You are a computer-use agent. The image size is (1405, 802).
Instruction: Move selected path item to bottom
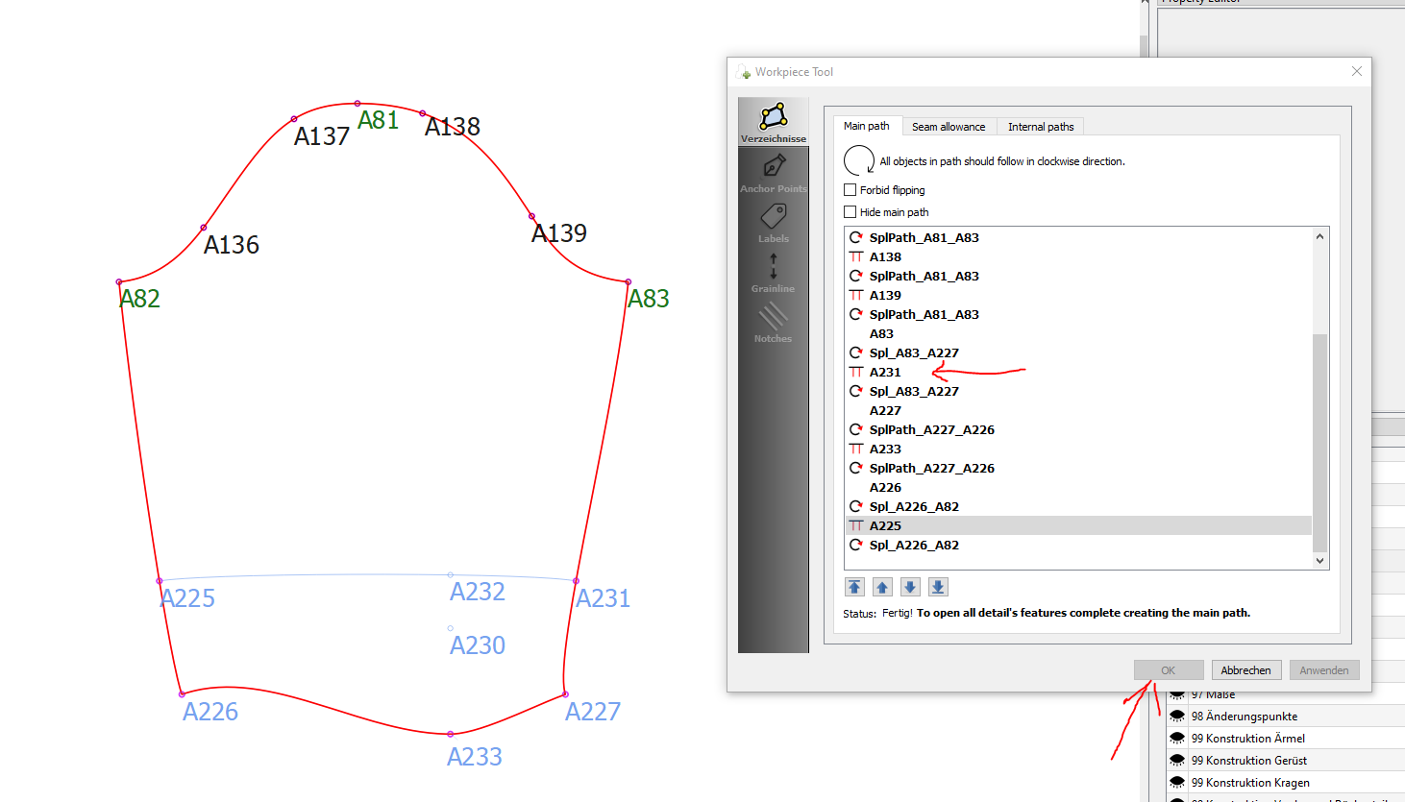click(938, 587)
